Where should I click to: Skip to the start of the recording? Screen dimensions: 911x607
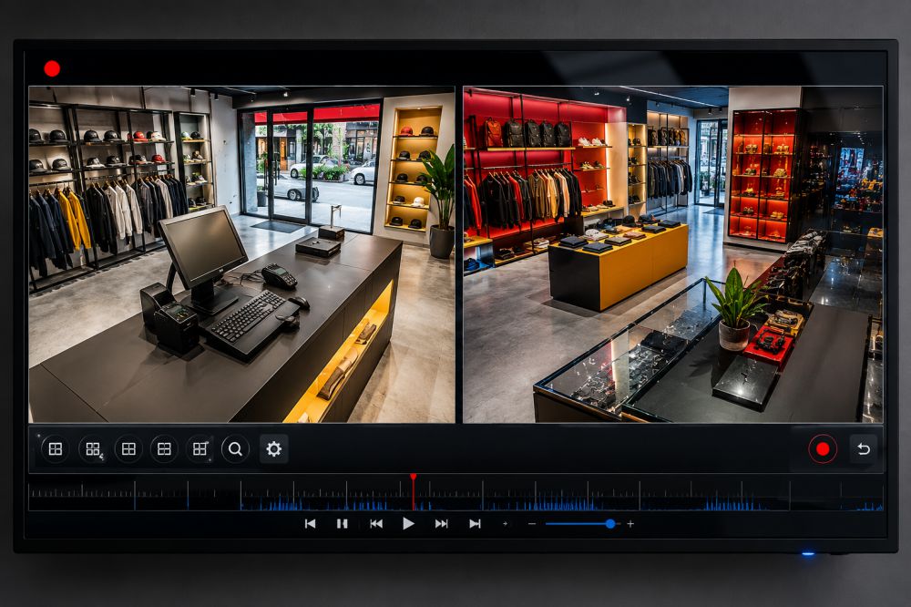pyautogui.click(x=311, y=524)
